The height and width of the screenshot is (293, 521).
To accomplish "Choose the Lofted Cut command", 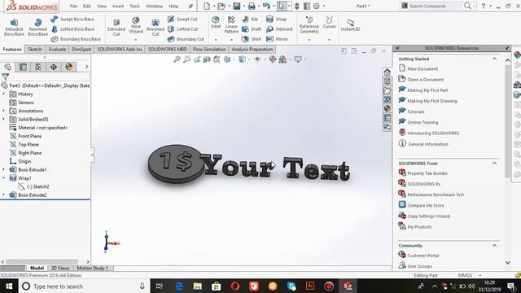I will click(x=182, y=29).
